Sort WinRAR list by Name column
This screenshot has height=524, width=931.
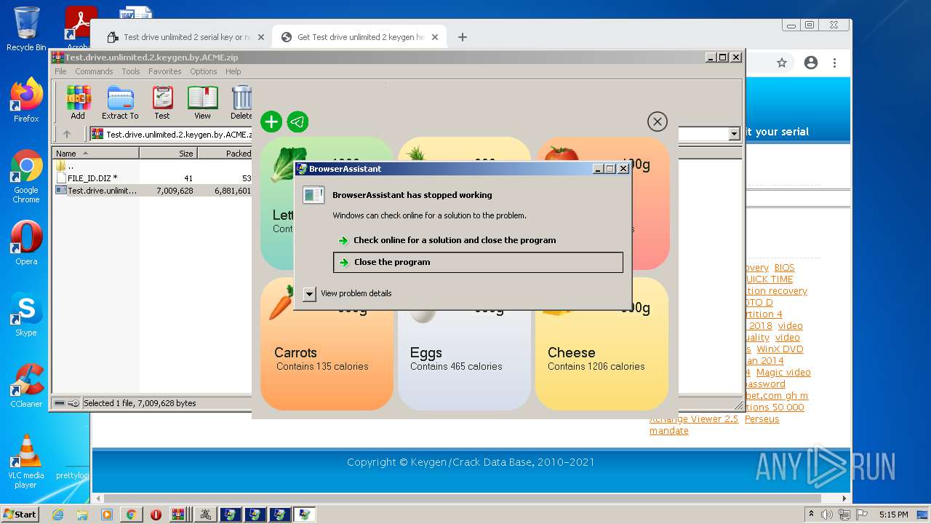coord(95,154)
